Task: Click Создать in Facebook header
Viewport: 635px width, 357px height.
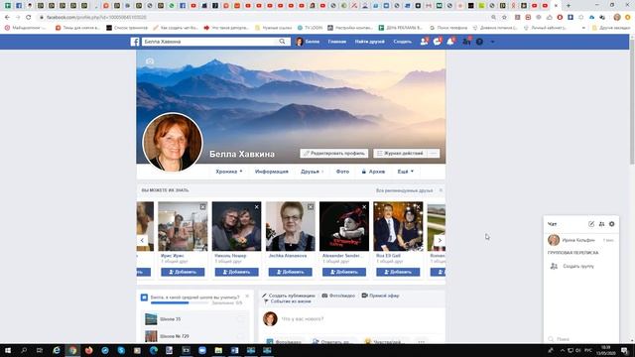Action: pos(403,42)
